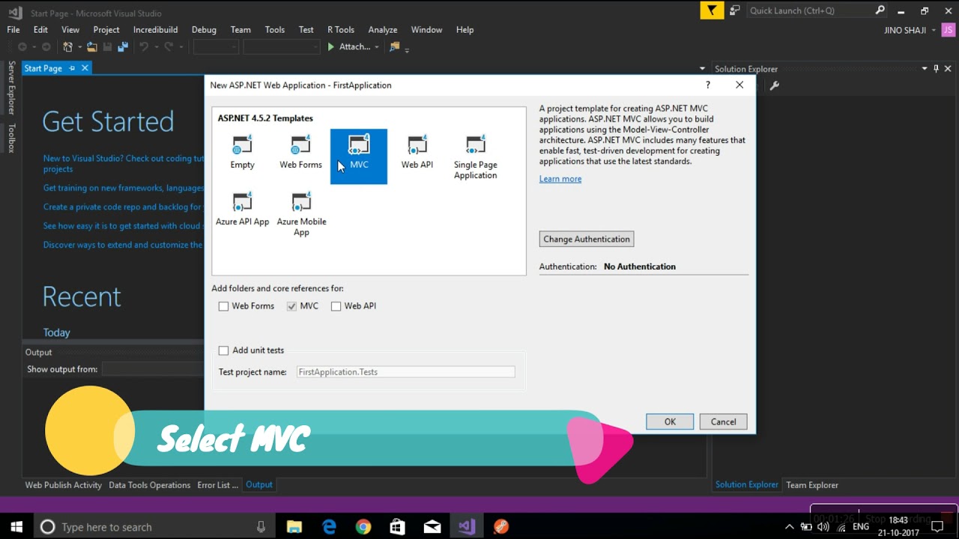The image size is (959, 539).
Task: Select the Empty project template
Action: [242, 153]
